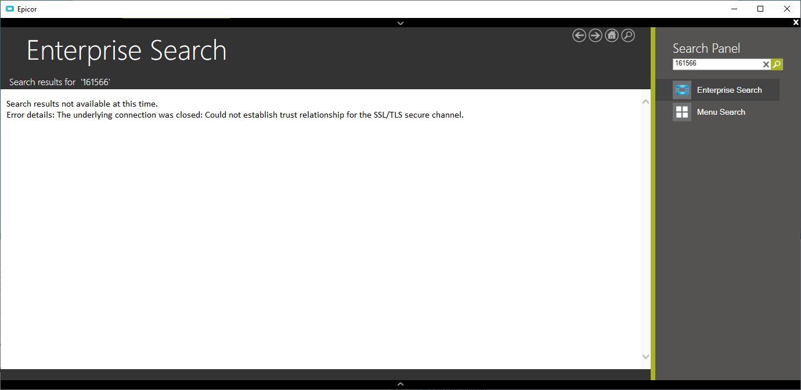Expand the top collapsed ribbon chevron
The width and height of the screenshot is (801, 390).
[400, 23]
